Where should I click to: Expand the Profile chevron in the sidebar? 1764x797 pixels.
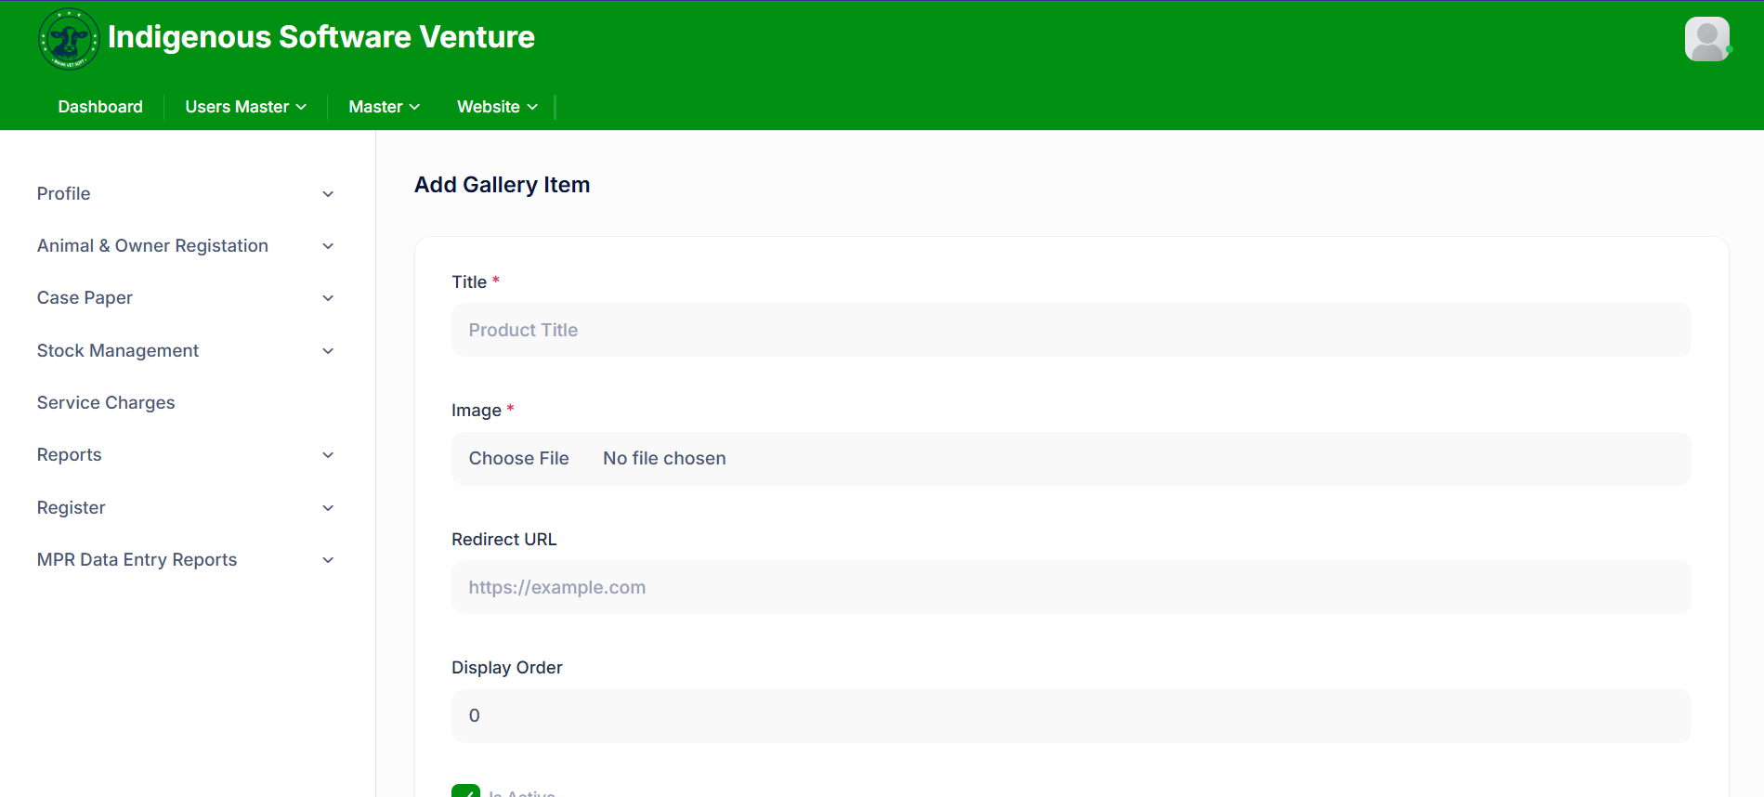(328, 194)
